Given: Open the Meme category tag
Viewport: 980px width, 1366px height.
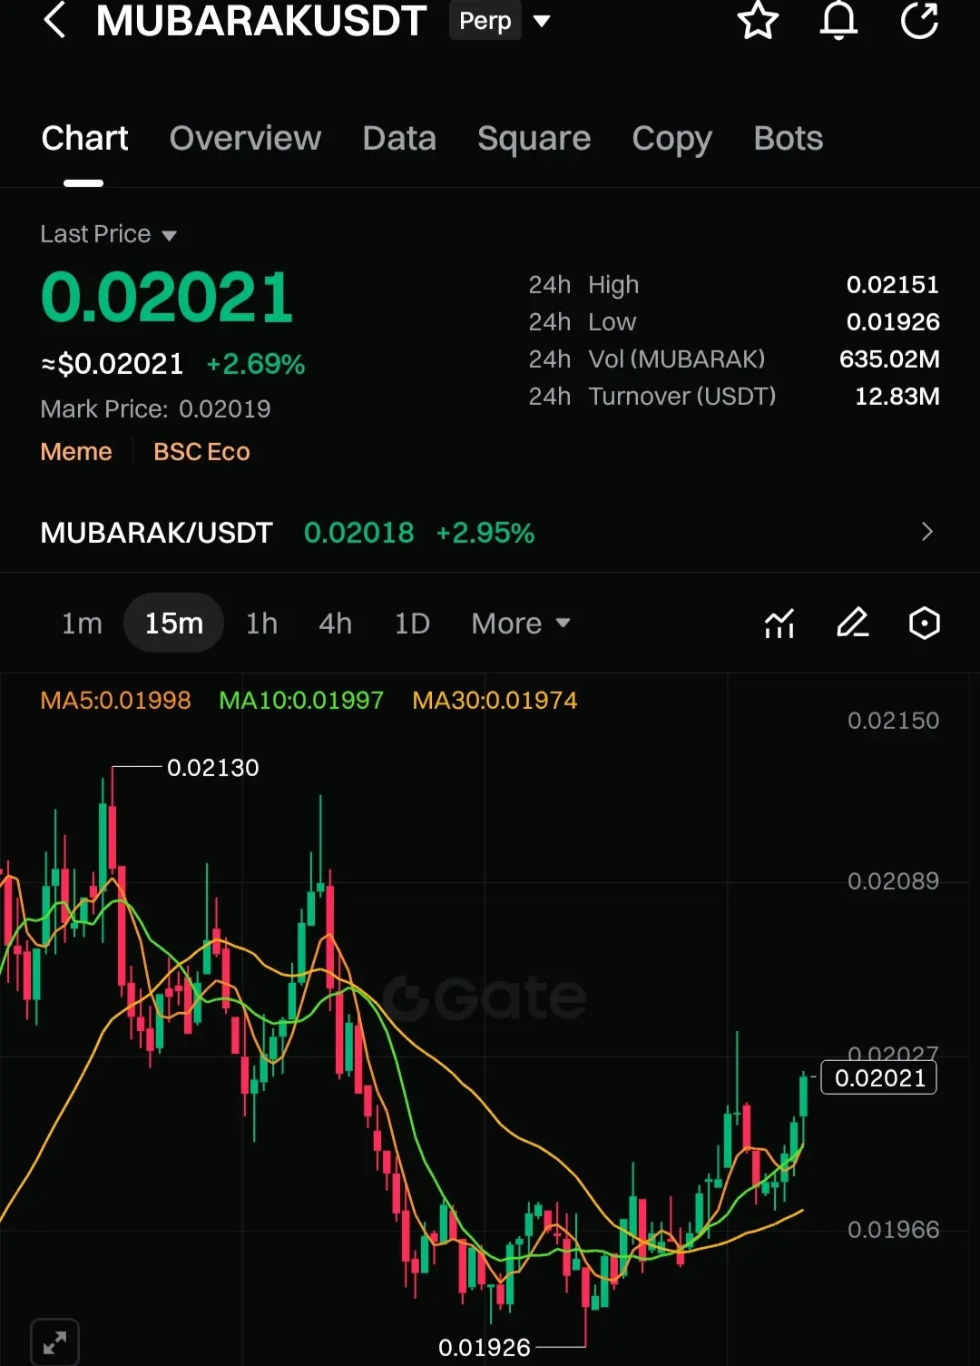Looking at the screenshot, I should pyautogui.click(x=76, y=452).
